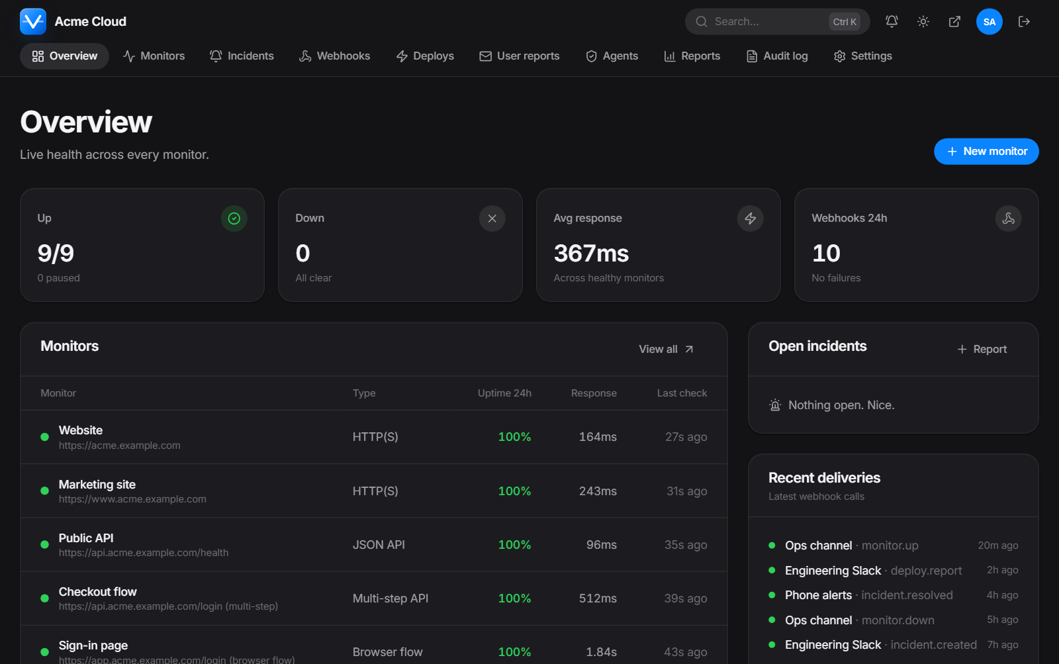Click the Checkout flow status dot
This screenshot has height=664, width=1059.
44,598
